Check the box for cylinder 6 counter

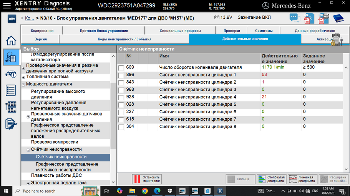pyautogui.click(x=121, y=112)
